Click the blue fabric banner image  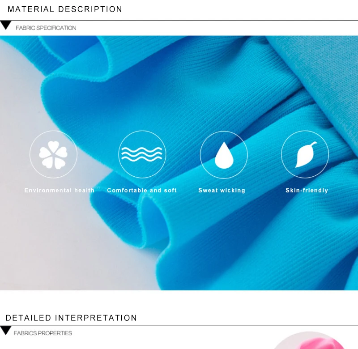(179, 163)
